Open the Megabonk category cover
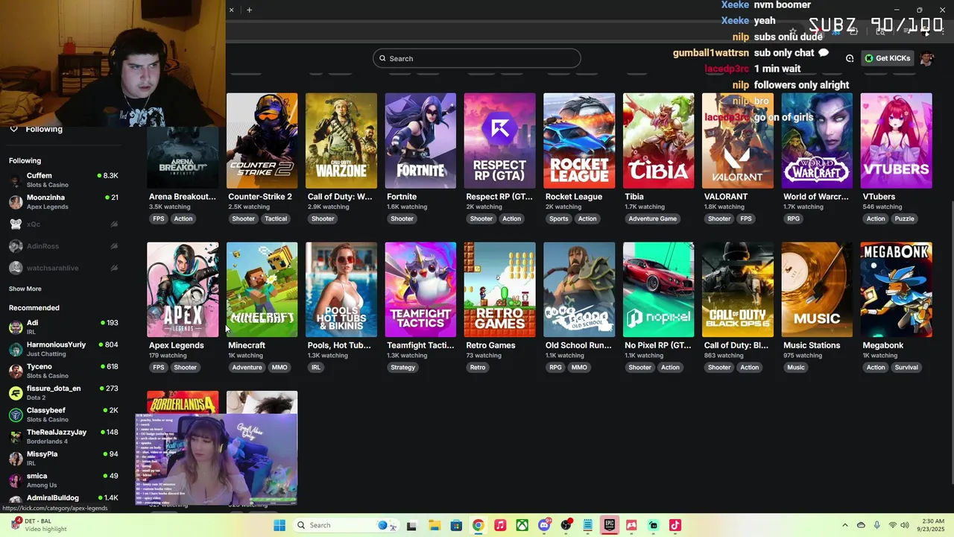This screenshot has width=954, height=537. coord(896,289)
